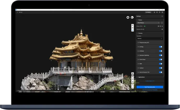Collapse the Process section
180x110 pixels.
click(137, 33)
